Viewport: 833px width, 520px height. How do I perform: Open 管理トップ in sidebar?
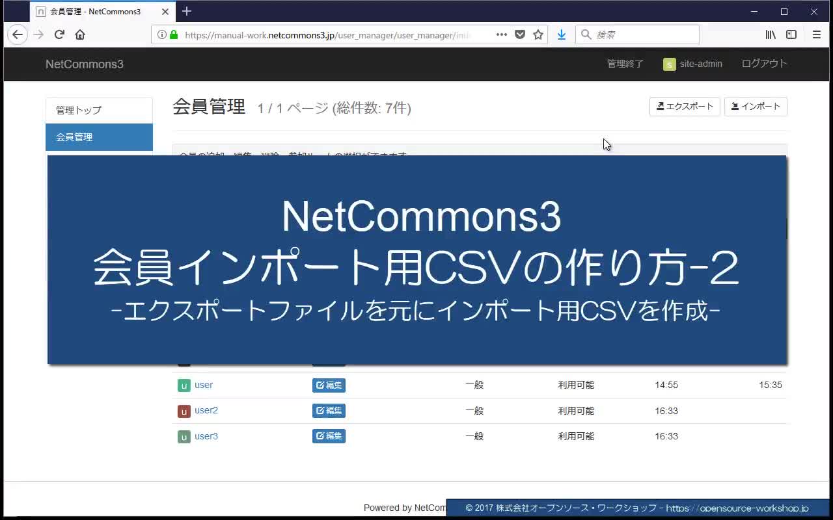[99, 110]
